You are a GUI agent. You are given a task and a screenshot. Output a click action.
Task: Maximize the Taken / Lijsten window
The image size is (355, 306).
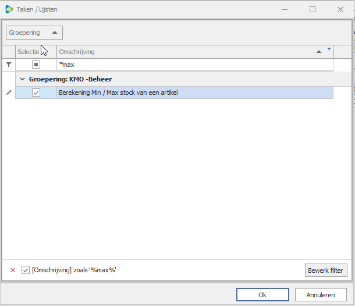(313, 9)
